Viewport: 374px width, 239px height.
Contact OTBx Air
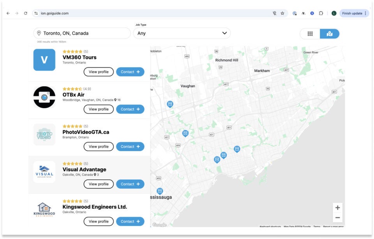click(x=130, y=109)
